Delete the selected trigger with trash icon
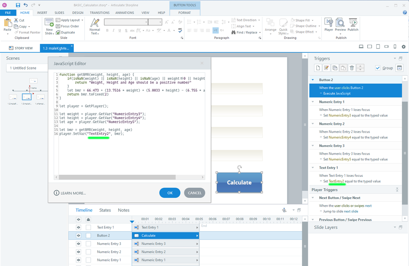The image size is (409, 266). pos(352,68)
